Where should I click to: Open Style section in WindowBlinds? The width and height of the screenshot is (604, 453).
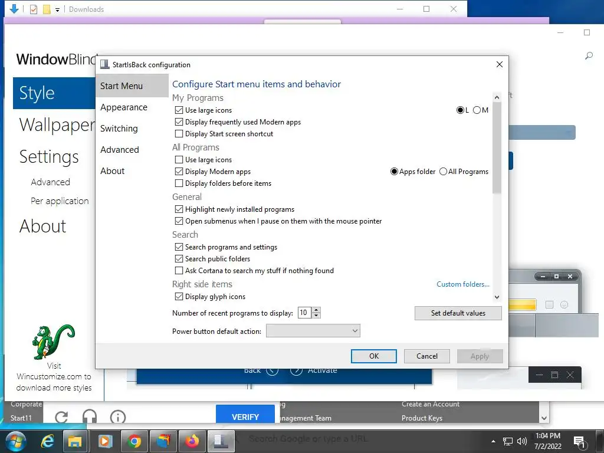(x=54, y=93)
